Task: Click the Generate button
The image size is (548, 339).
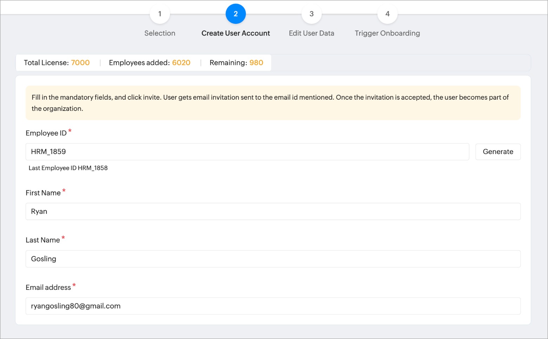Action: 498,152
